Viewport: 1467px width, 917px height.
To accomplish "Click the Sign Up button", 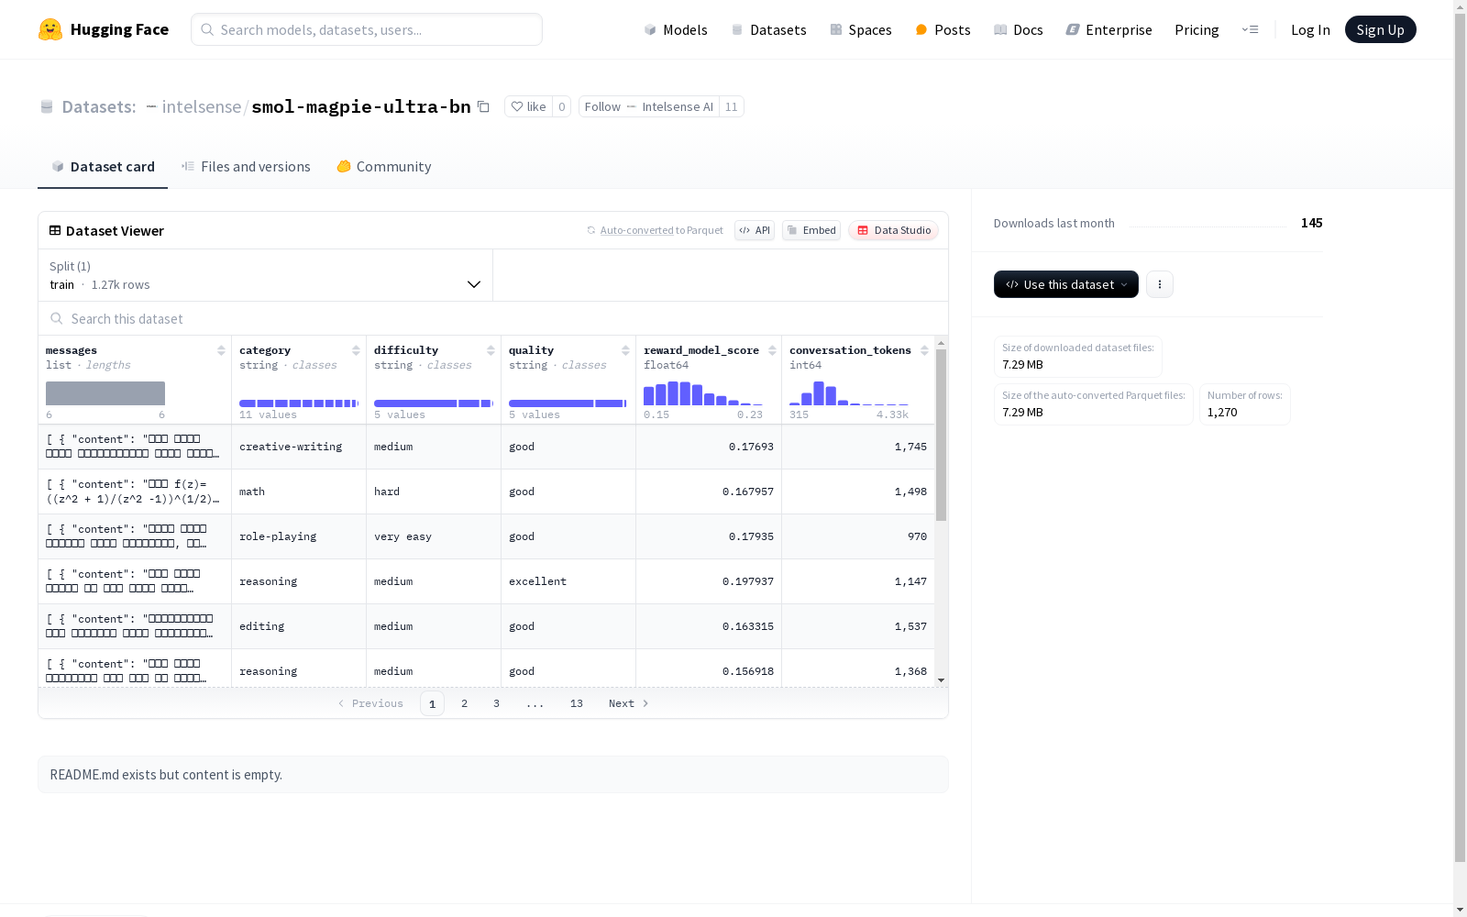I will (x=1381, y=29).
